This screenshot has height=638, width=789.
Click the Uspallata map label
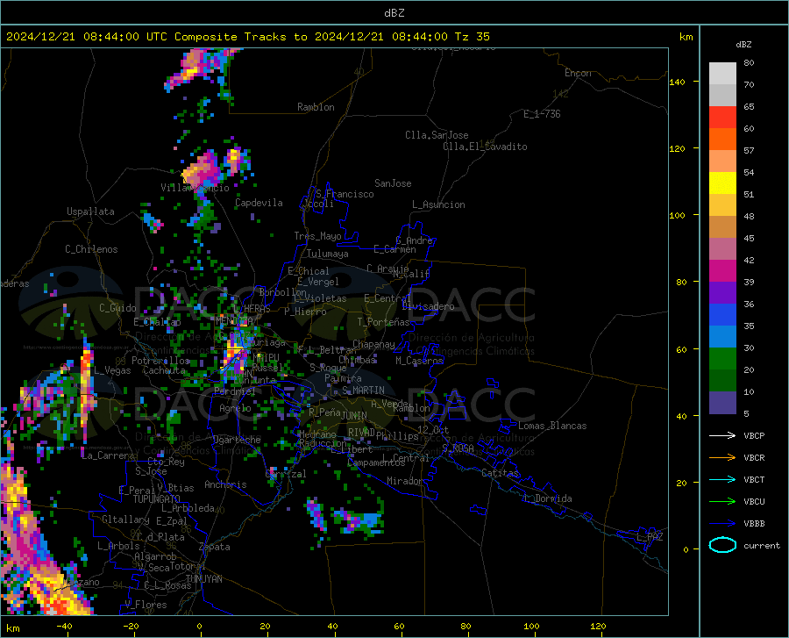click(90, 211)
